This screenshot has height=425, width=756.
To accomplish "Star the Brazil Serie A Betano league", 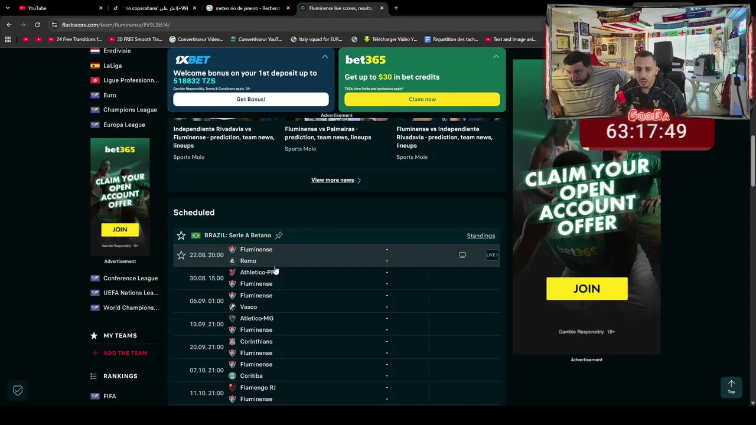I will coord(181,236).
